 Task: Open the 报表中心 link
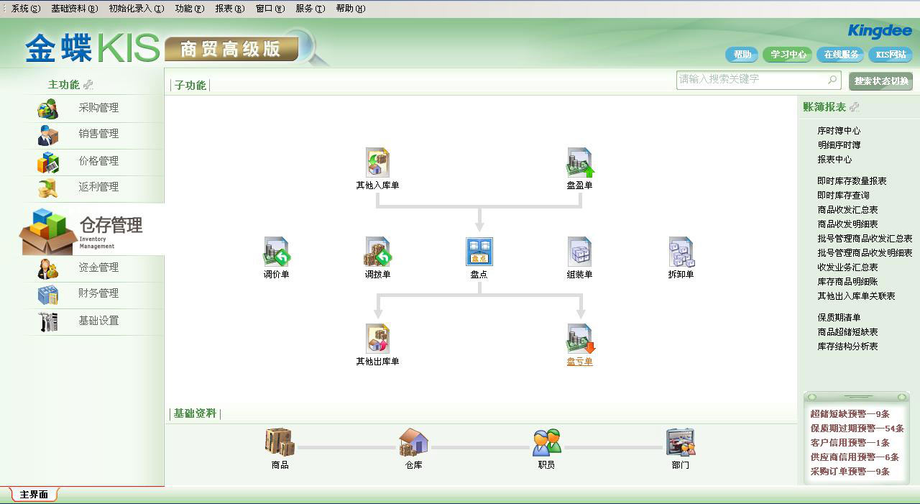click(834, 160)
